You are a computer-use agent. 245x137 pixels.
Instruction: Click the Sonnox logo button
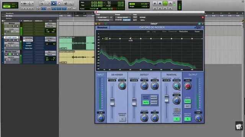tap(102, 27)
